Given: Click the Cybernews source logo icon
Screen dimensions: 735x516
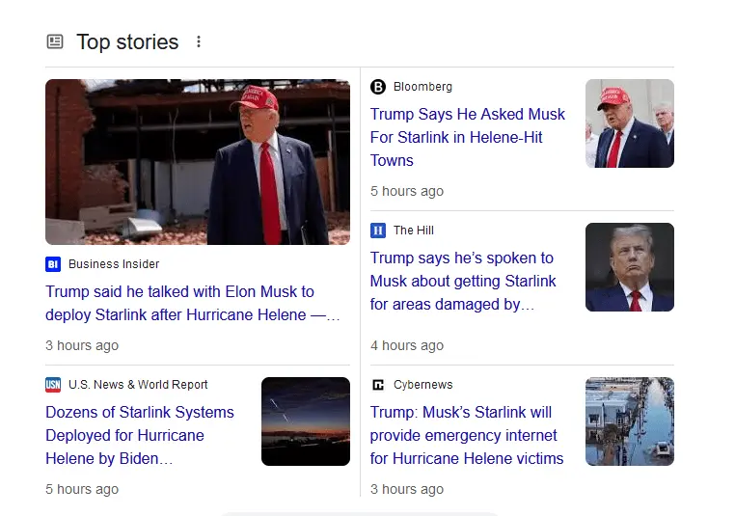Looking at the screenshot, I should [x=378, y=385].
